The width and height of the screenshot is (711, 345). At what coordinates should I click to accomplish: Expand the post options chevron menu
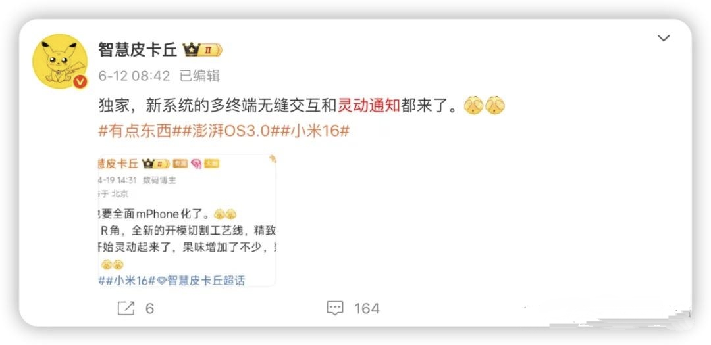coord(664,39)
